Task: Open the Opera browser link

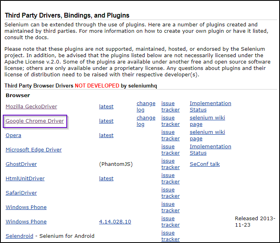Action: (x=14, y=135)
